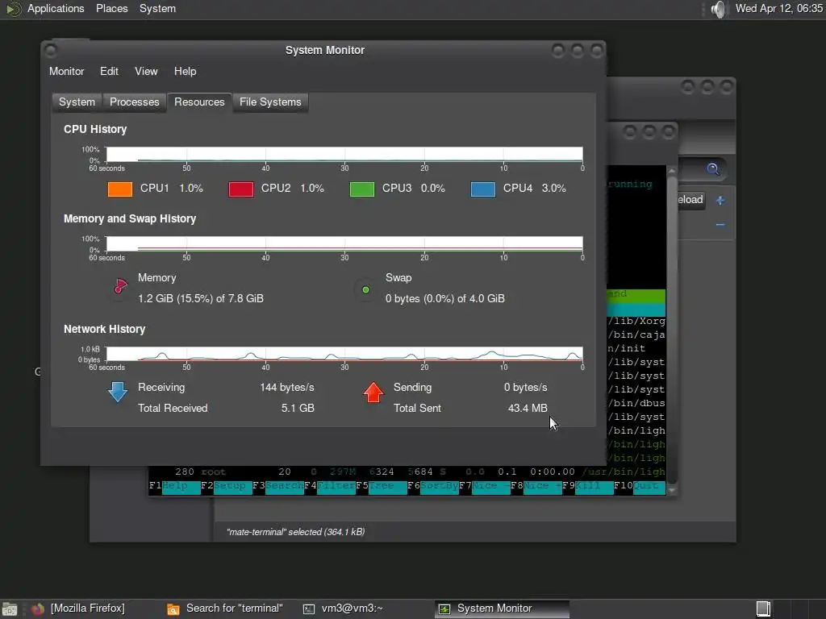Click the workspace switcher icon at bottom right
The width and height of the screenshot is (826, 619).
tap(763, 609)
